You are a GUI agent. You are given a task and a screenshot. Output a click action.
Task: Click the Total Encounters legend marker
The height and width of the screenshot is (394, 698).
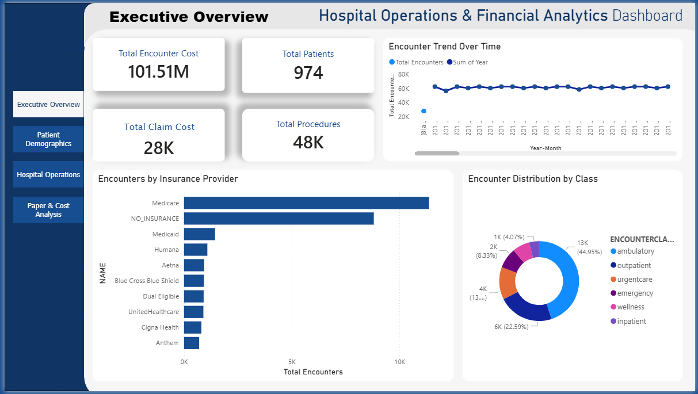coord(392,62)
